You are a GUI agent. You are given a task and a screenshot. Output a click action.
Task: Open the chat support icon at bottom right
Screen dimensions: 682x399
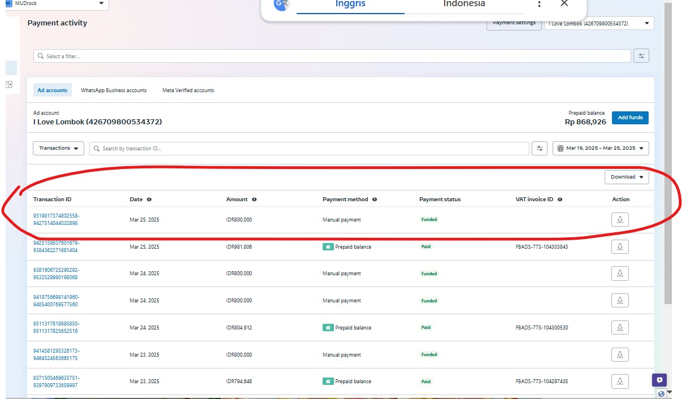(x=659, y=380)
